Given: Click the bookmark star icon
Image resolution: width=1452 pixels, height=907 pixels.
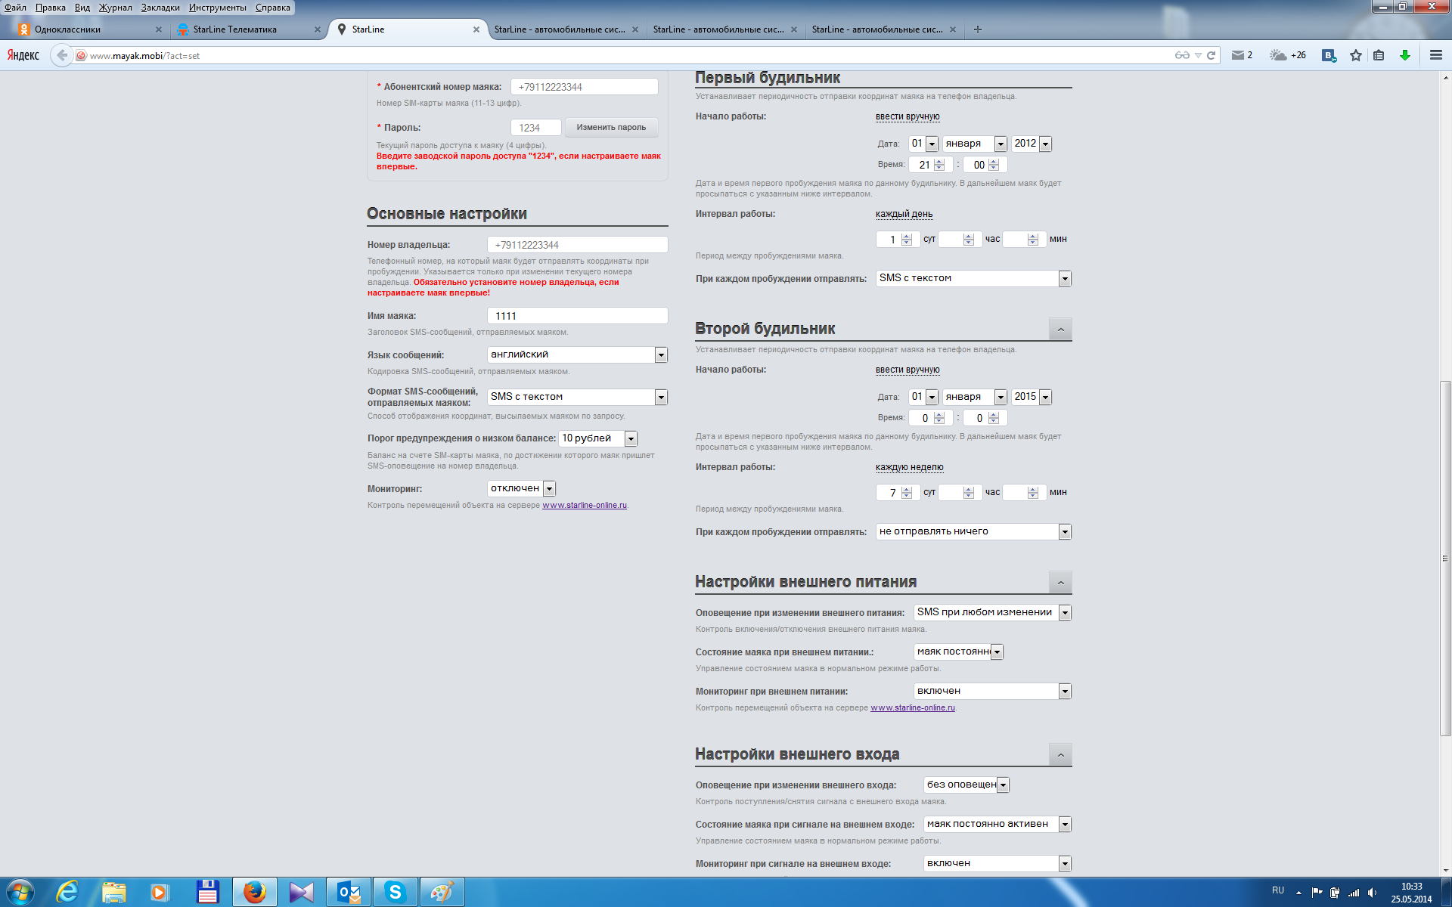Looking at the screenshot, I should tap(1355, 55).
